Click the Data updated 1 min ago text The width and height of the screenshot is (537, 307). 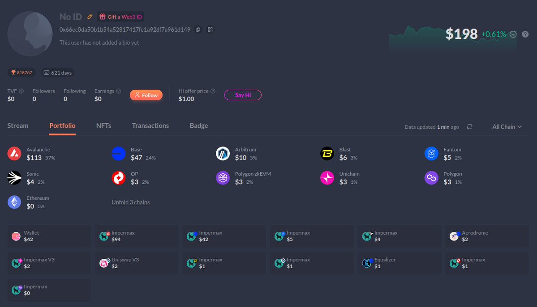[431, 127]
